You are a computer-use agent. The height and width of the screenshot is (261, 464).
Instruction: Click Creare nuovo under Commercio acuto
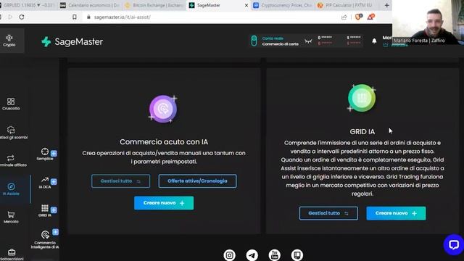click(164, 203)
